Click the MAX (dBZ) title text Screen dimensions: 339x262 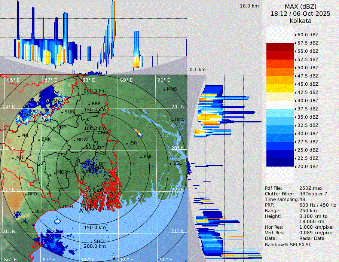(x=300, y=6)
